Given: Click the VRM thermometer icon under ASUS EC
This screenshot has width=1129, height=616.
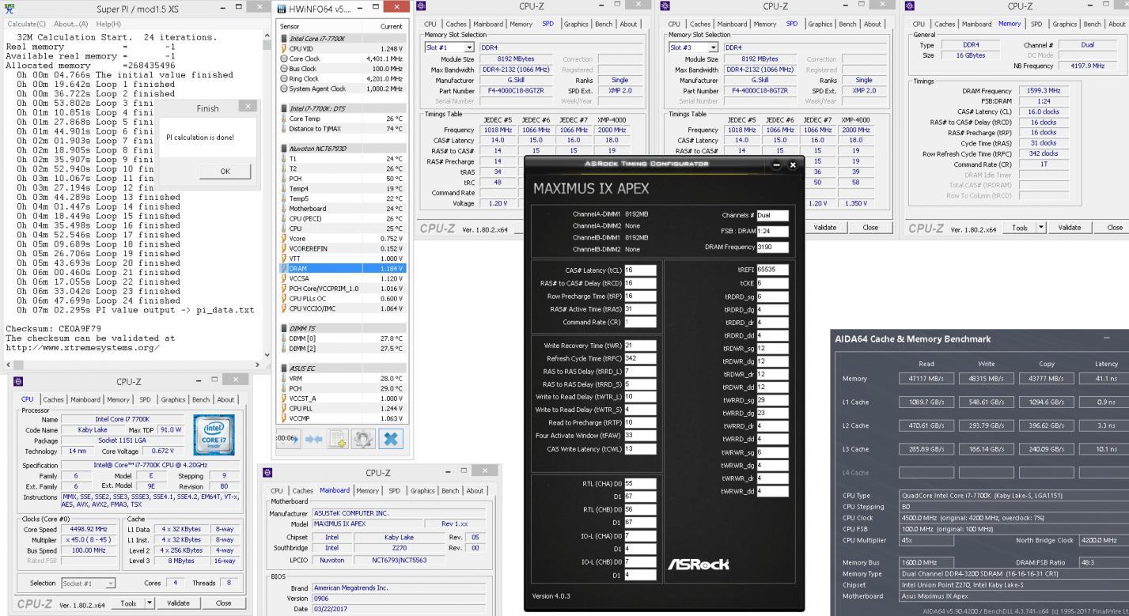Looking at the screenshot, I should coord(284,378).
